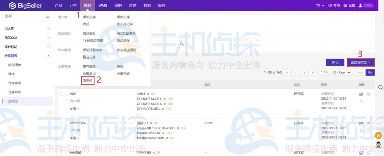Expand the 出入库 sidebar section
The image size is (384, 156).
coord(48,29)
